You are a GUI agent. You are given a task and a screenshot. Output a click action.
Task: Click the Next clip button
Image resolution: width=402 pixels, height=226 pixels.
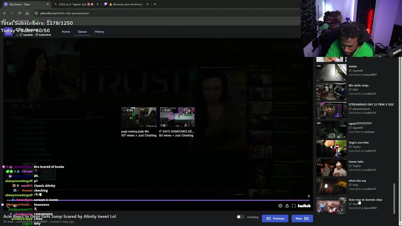[302, 218]
